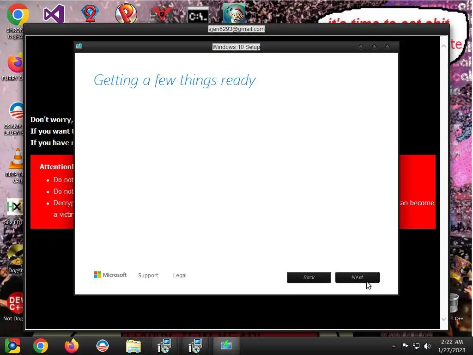Screen dimensions: 473x355
Task: Show hidden system tray icons
Action: pyautogui.click(x=394, y=346)
